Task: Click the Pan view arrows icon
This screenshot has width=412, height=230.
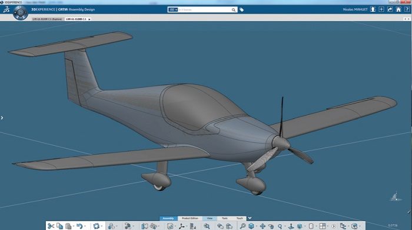Action: pos(263,226)
